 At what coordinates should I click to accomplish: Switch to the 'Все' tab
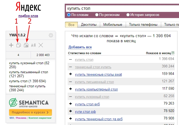(71, 25)
